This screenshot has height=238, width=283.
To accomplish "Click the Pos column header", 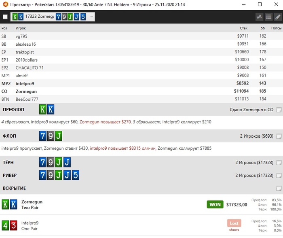I will (4, 28).
